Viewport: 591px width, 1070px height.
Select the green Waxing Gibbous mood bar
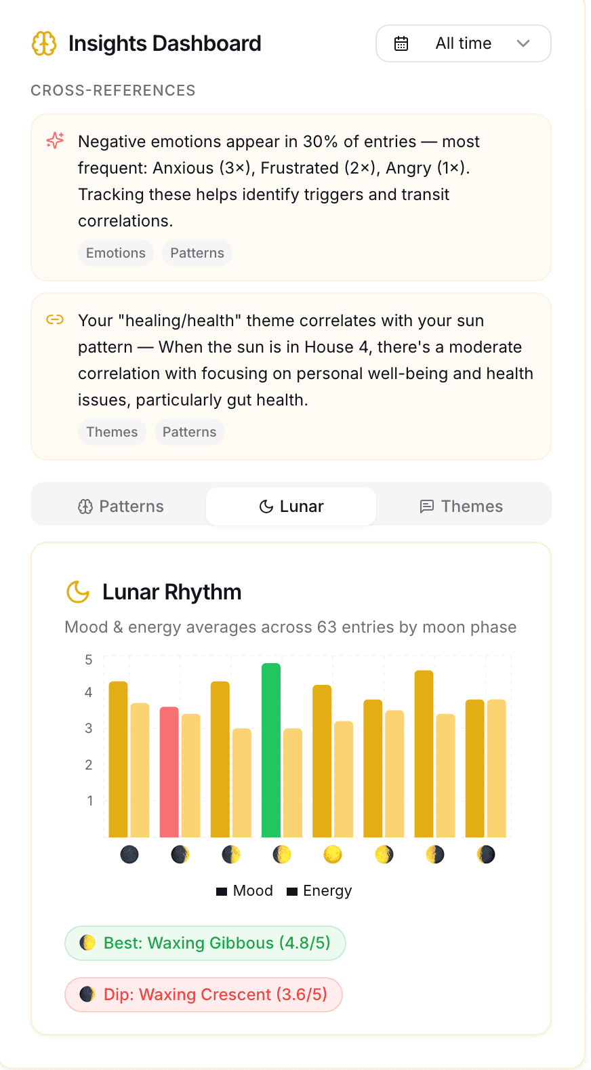[271, 750]
